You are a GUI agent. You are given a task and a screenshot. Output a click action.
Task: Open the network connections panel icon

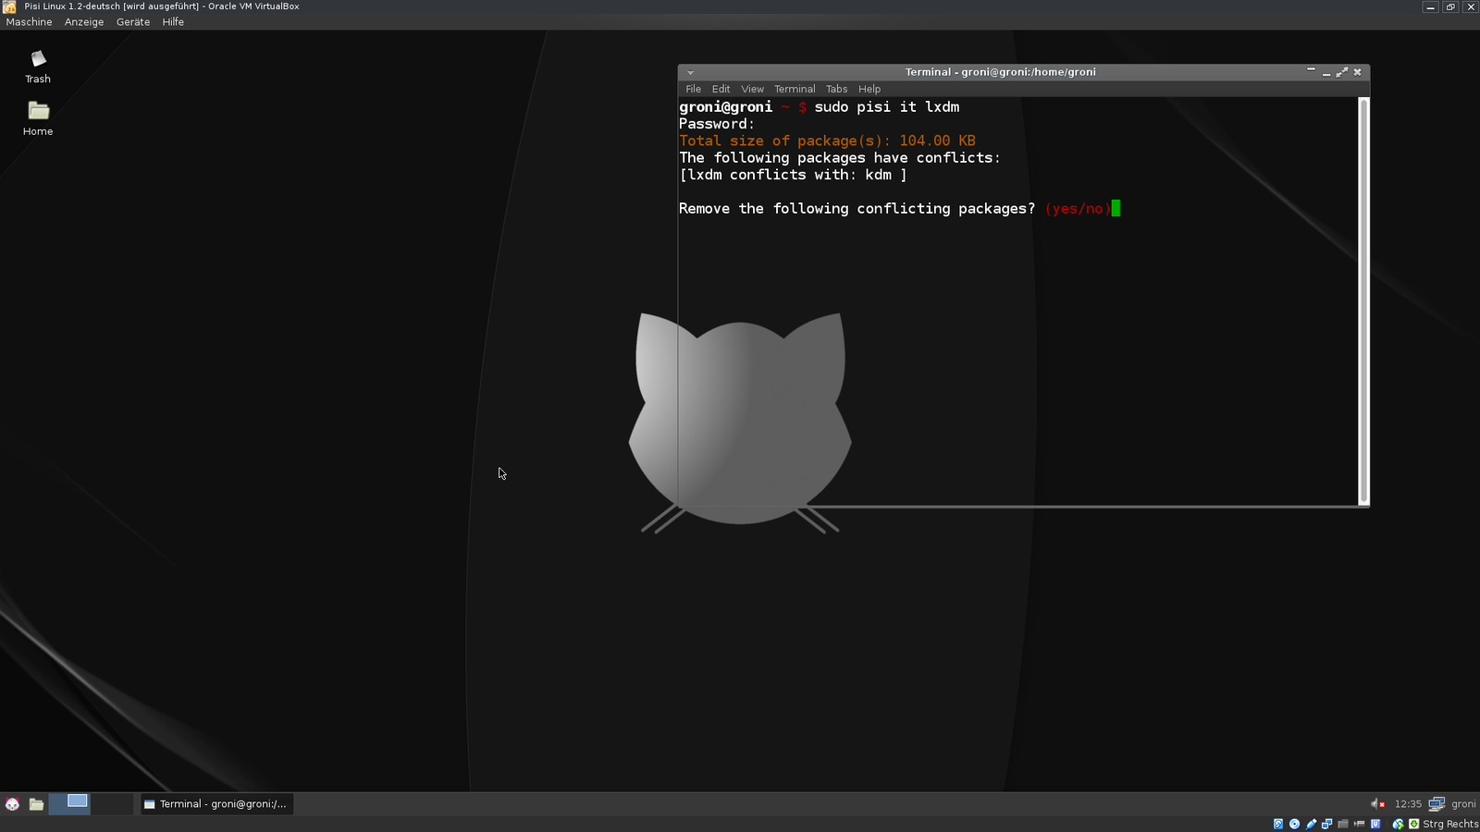(1437, 804)
